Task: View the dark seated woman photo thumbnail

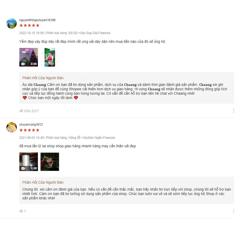Action: 50,162
